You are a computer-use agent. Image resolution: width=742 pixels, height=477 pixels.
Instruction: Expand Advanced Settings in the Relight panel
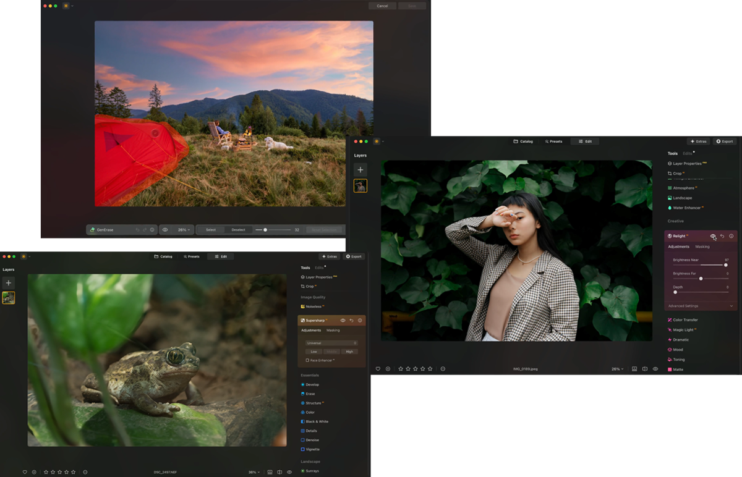coord(684,306)
